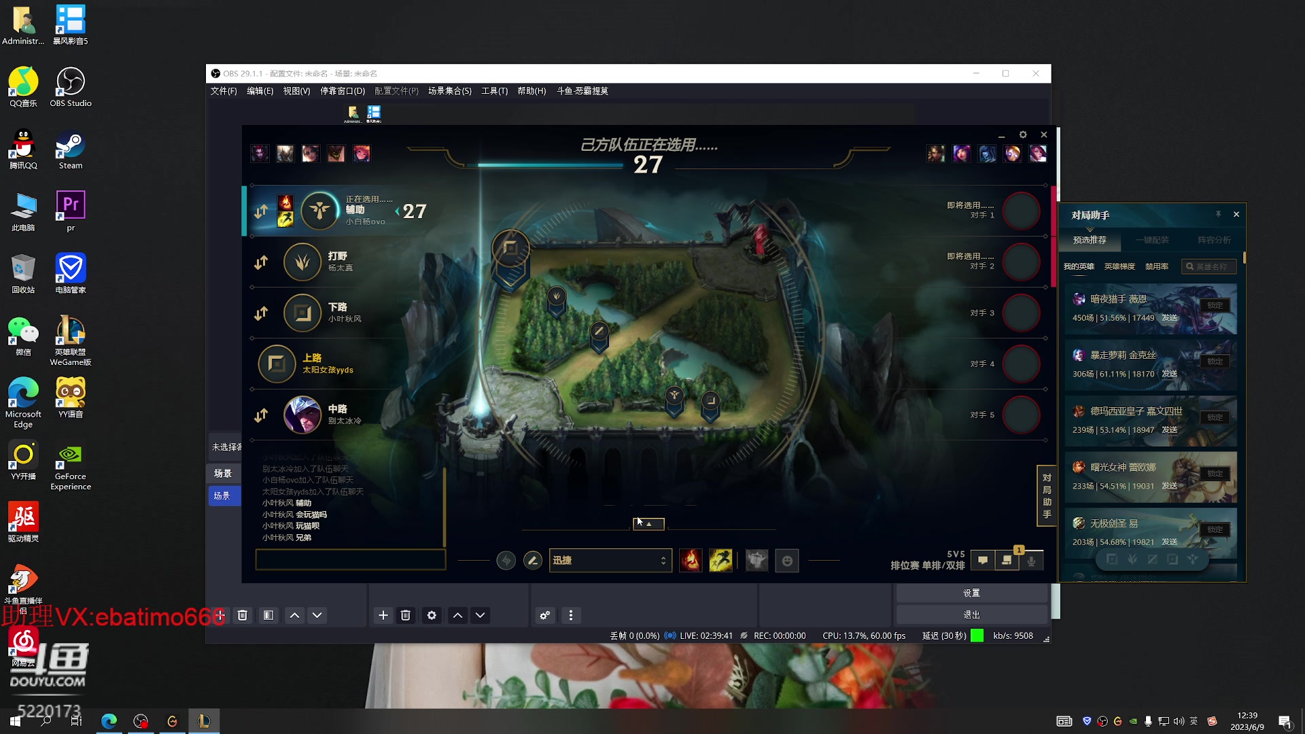Image resolution: width=1305 pixels, height=734 pixels.
Task: Click the team chat input box
Action: pyautogui.click(x=350, y=559)
